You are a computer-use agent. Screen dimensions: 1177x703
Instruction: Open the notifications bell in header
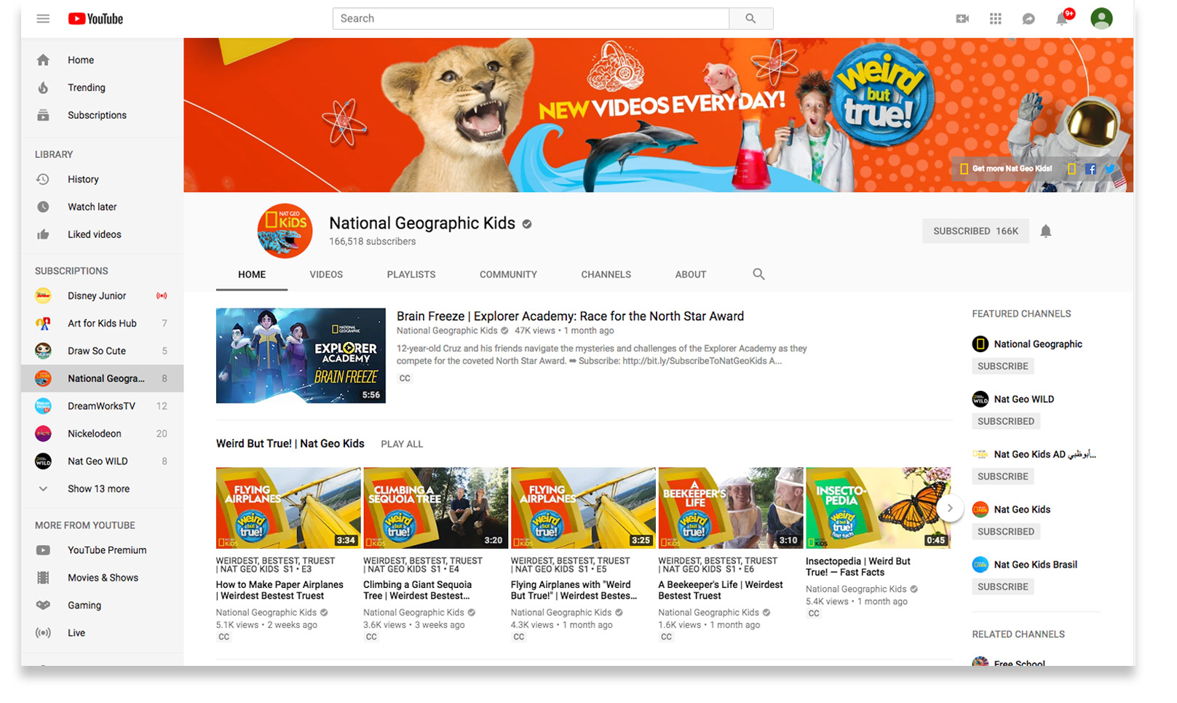[x=1062, y=19]
